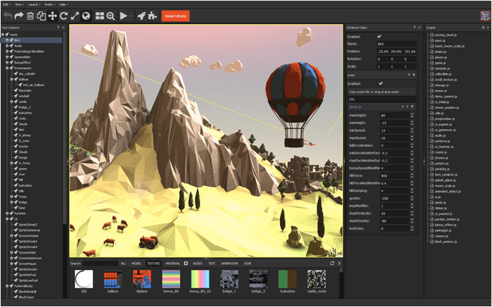The height and width of the screenshot is (307, 492).
Task: Toggle the script component Enabled checkbox
Action: click(381, 84)
